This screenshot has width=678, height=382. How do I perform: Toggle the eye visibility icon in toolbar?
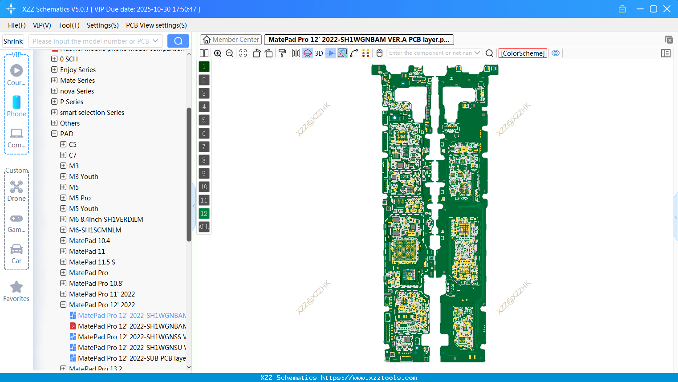pyautogui.click(x=556, y=53)
